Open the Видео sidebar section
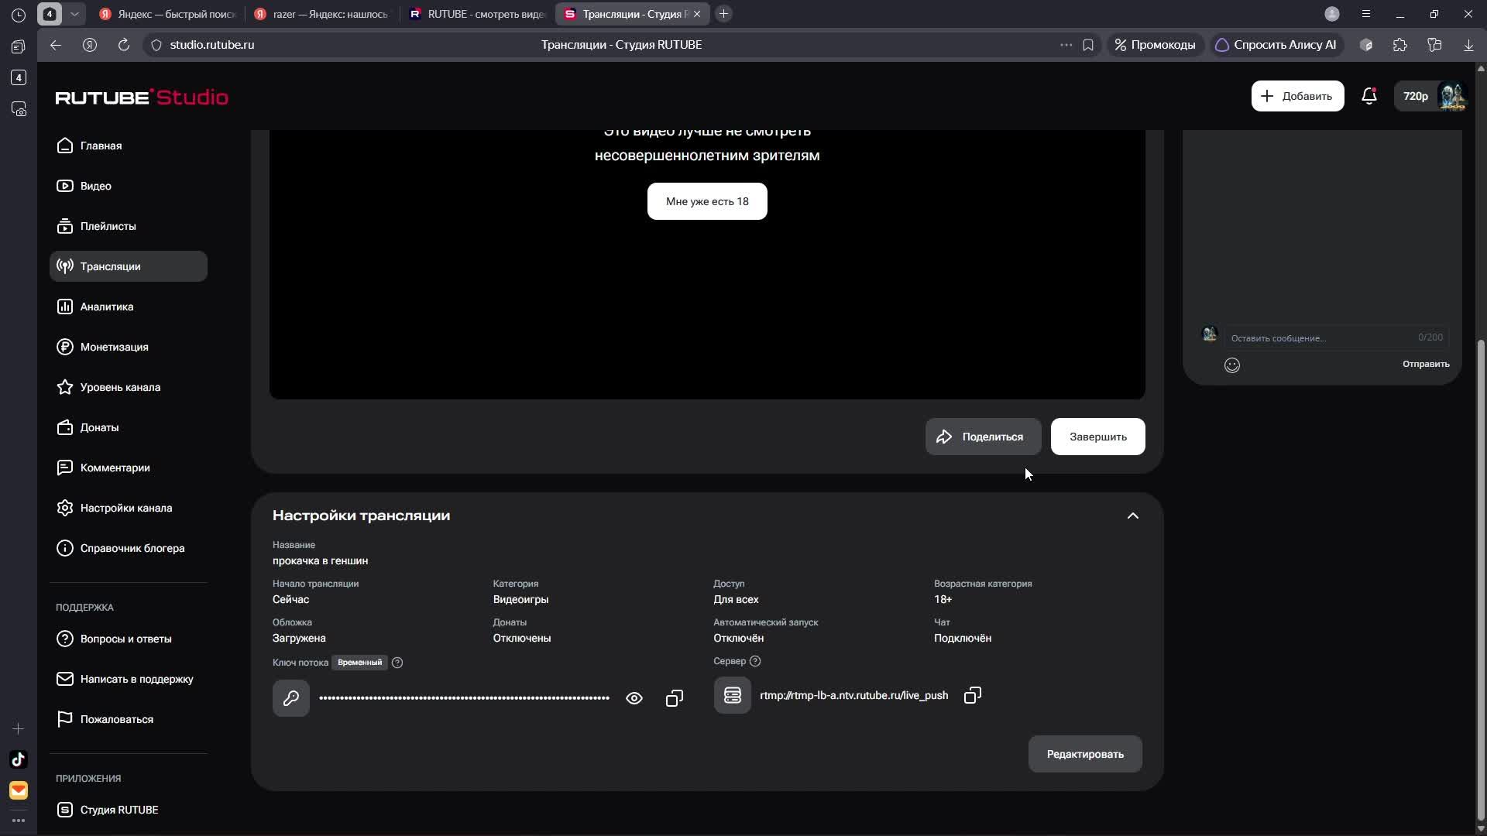The image size is (1487, 836). click(x=129, y=186)
